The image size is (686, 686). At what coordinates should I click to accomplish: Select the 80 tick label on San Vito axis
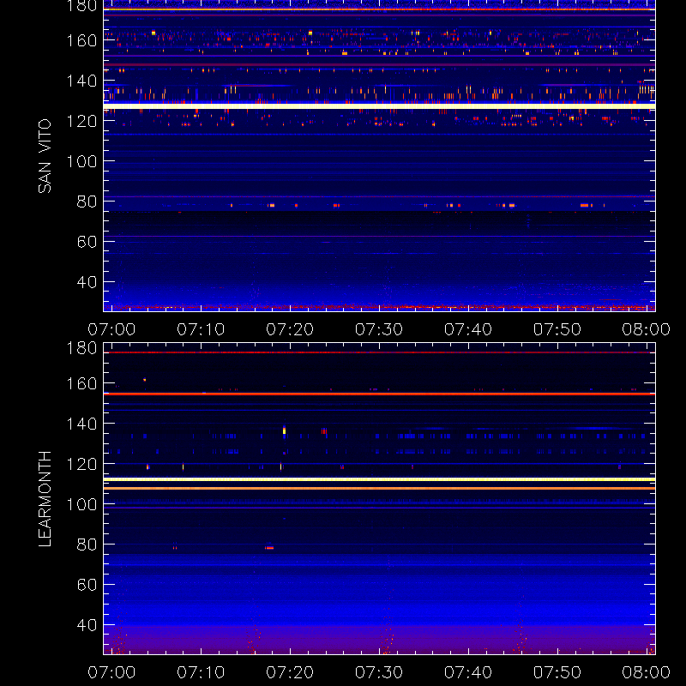[x=87, y=202]
